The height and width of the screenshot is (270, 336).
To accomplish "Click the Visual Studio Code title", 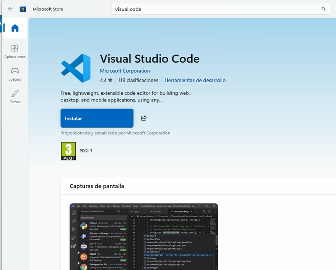I will coord(150,59).
